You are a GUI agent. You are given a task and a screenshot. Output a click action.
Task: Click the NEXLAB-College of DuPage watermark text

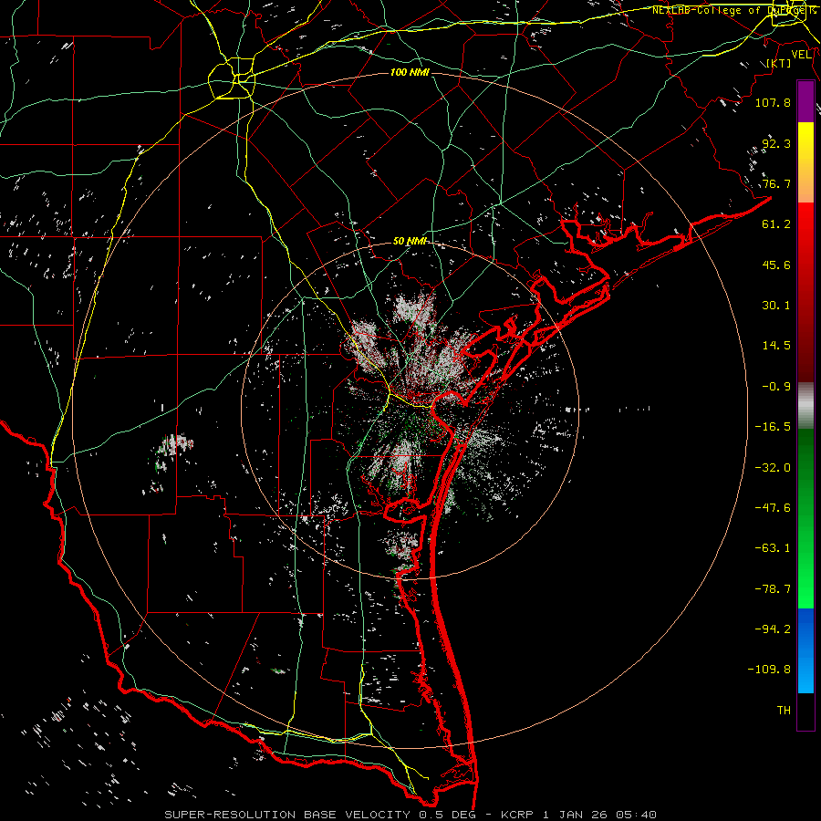[734, 10]
